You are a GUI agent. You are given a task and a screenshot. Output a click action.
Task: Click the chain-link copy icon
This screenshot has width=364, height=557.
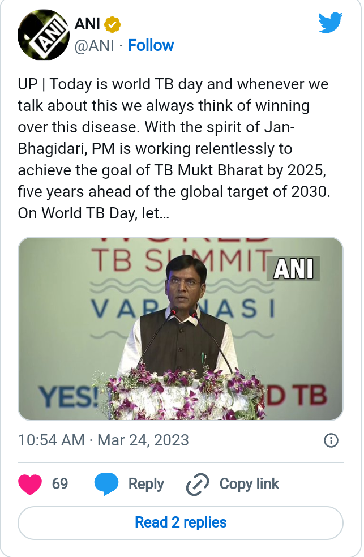point(198,485)
